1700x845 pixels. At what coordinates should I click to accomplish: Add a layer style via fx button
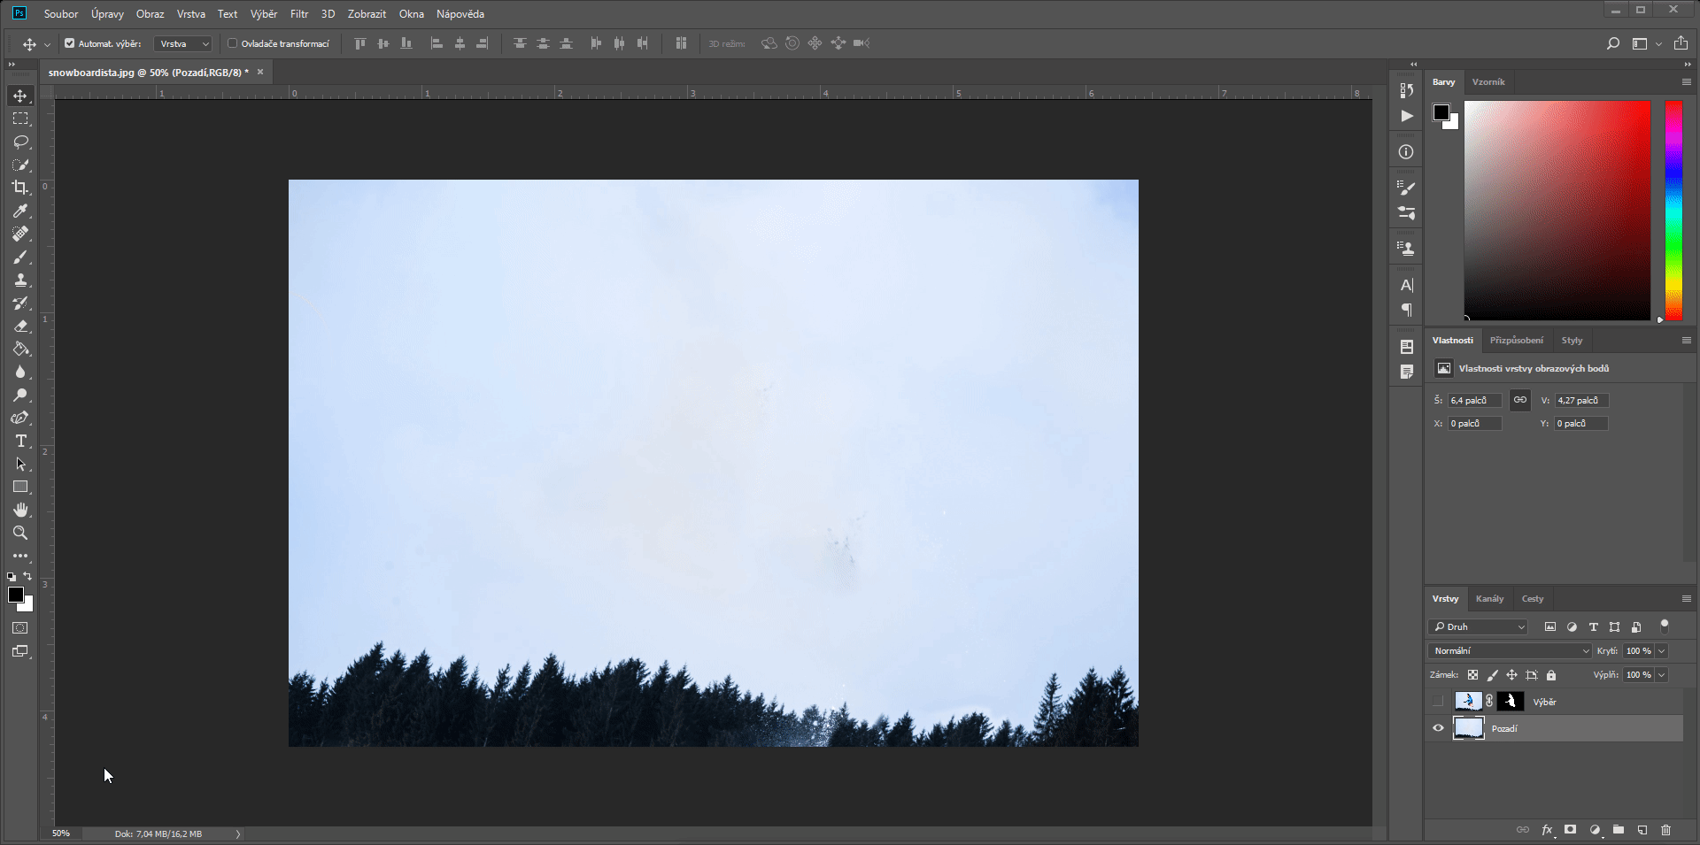pos(1547,830)
